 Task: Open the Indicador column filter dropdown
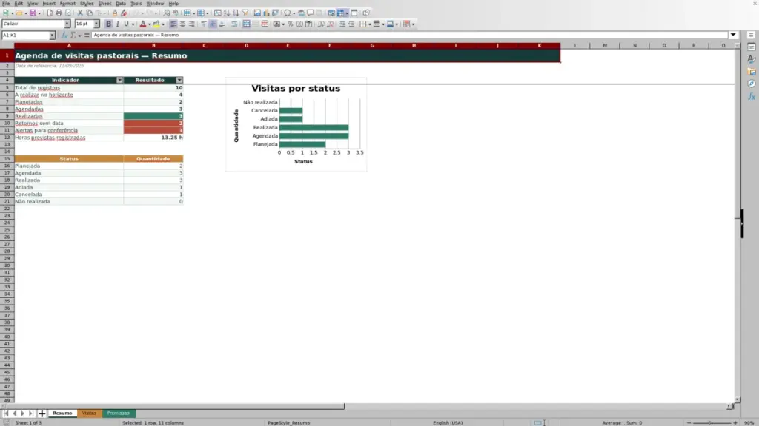click(119, 80)
